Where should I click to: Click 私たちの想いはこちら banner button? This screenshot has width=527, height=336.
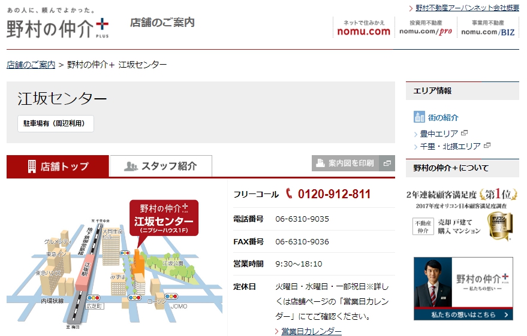point(463,314)
